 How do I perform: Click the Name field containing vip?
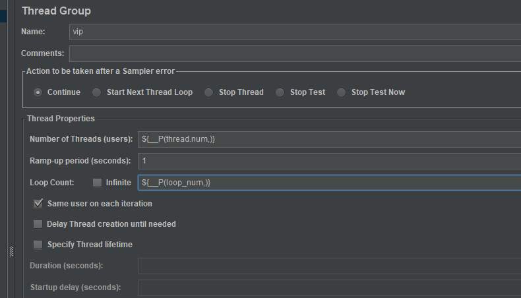coord(295,32)
